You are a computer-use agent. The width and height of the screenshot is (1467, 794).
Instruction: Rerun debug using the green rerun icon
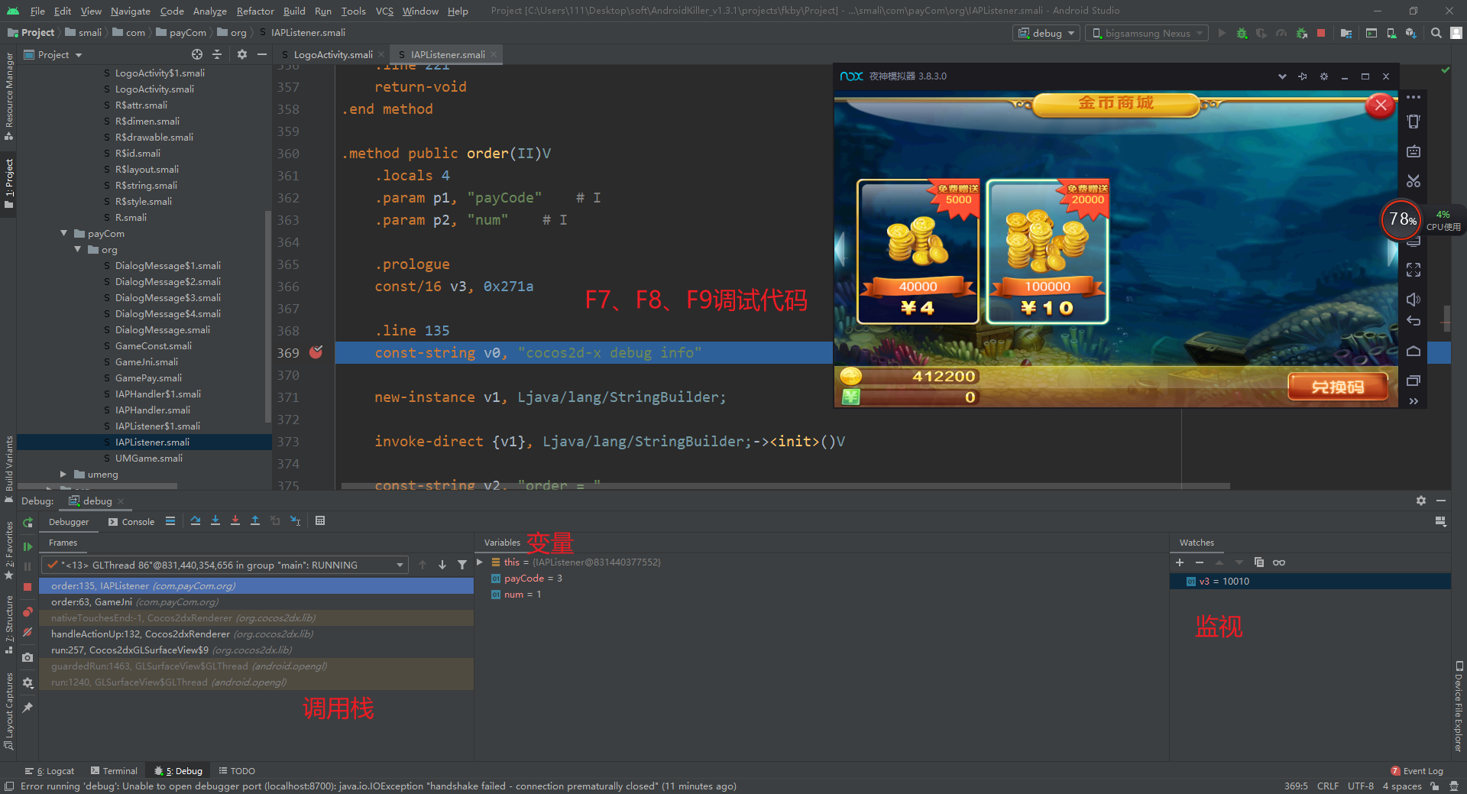click(28, 522)
